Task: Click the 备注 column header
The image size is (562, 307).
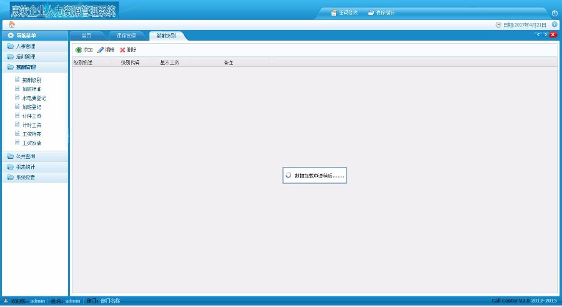Action: click(229, 63)
